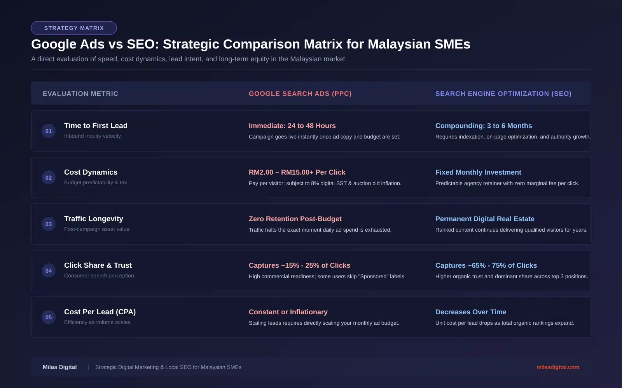Click the Milas Digital footer name
This screenshot has height=388, width=622.
(x=60, y=367)
